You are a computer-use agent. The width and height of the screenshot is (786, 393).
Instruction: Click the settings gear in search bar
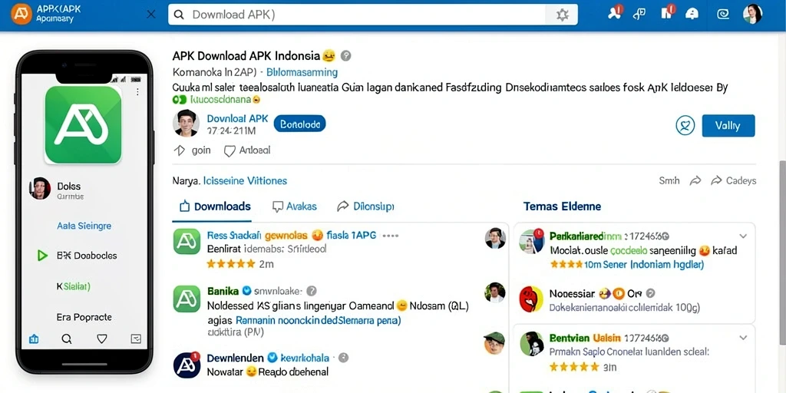563,15
